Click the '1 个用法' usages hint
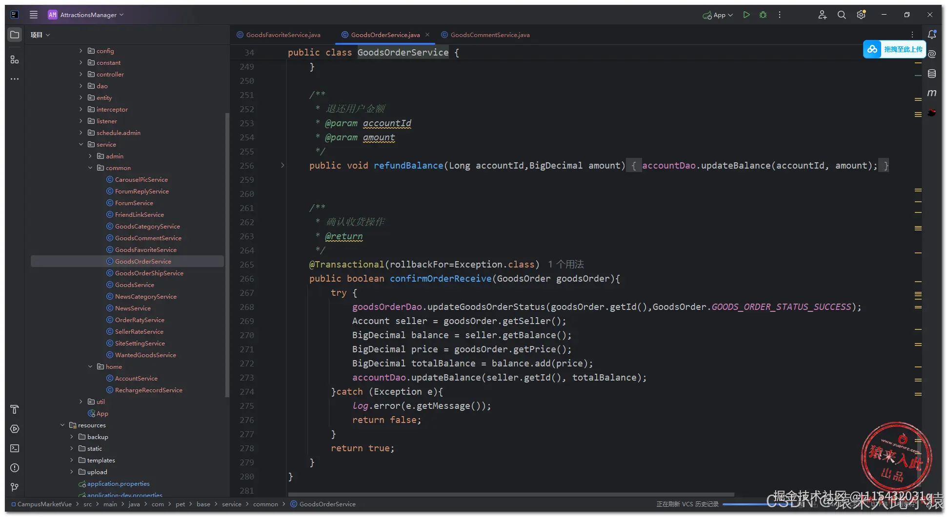Screen dimensions: 947x517 coord(566,264)
